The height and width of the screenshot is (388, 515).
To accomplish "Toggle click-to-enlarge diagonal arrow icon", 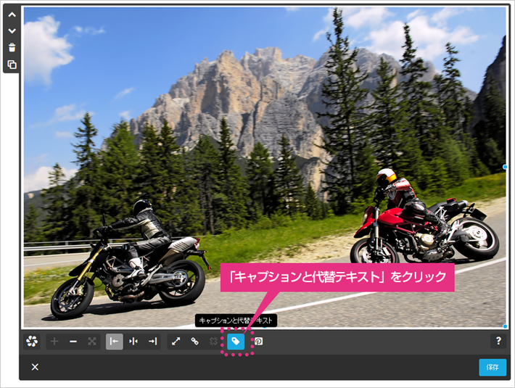I will (176, 342).
